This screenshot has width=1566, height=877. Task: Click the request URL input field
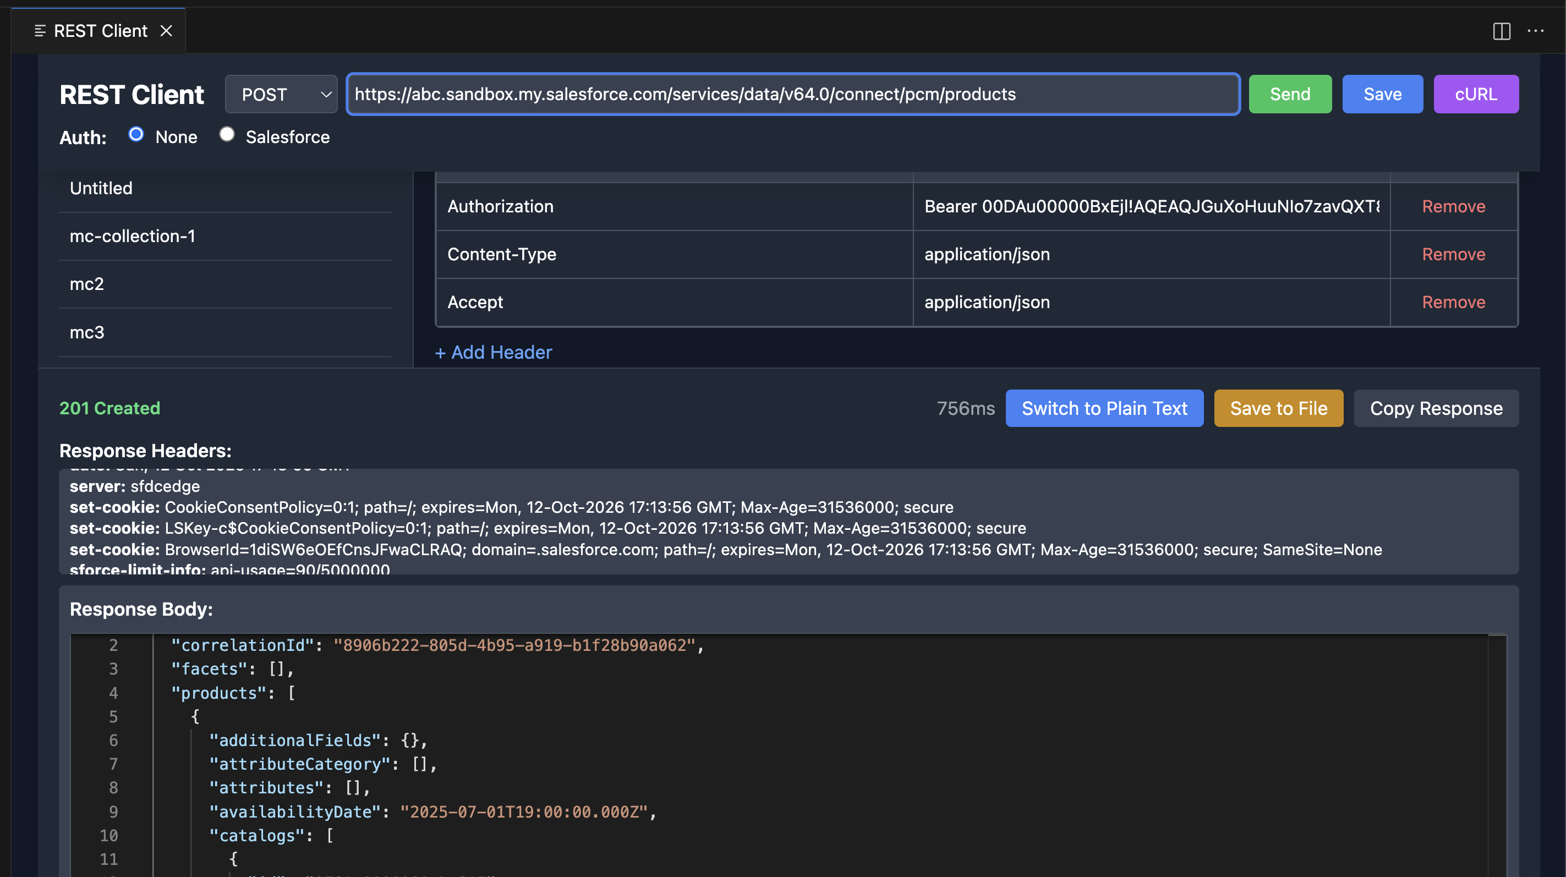click(x=792, y=94)
